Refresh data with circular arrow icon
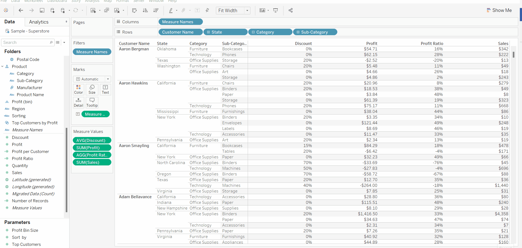Viewport: 522px width, 248px height. click(76, 10)
